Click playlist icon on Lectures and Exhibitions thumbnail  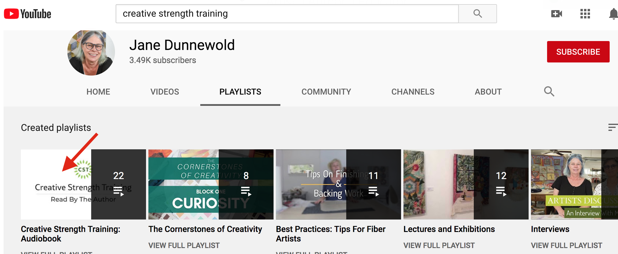[x=501, y=191]
